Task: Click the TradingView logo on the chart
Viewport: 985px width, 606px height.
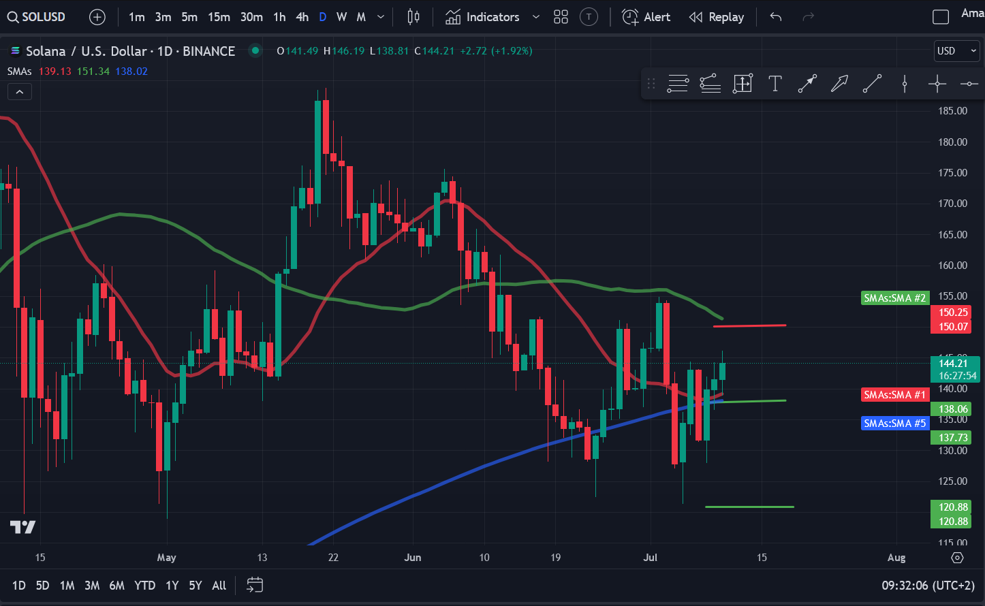Action: pyautogui.click(x=22, y=527)
